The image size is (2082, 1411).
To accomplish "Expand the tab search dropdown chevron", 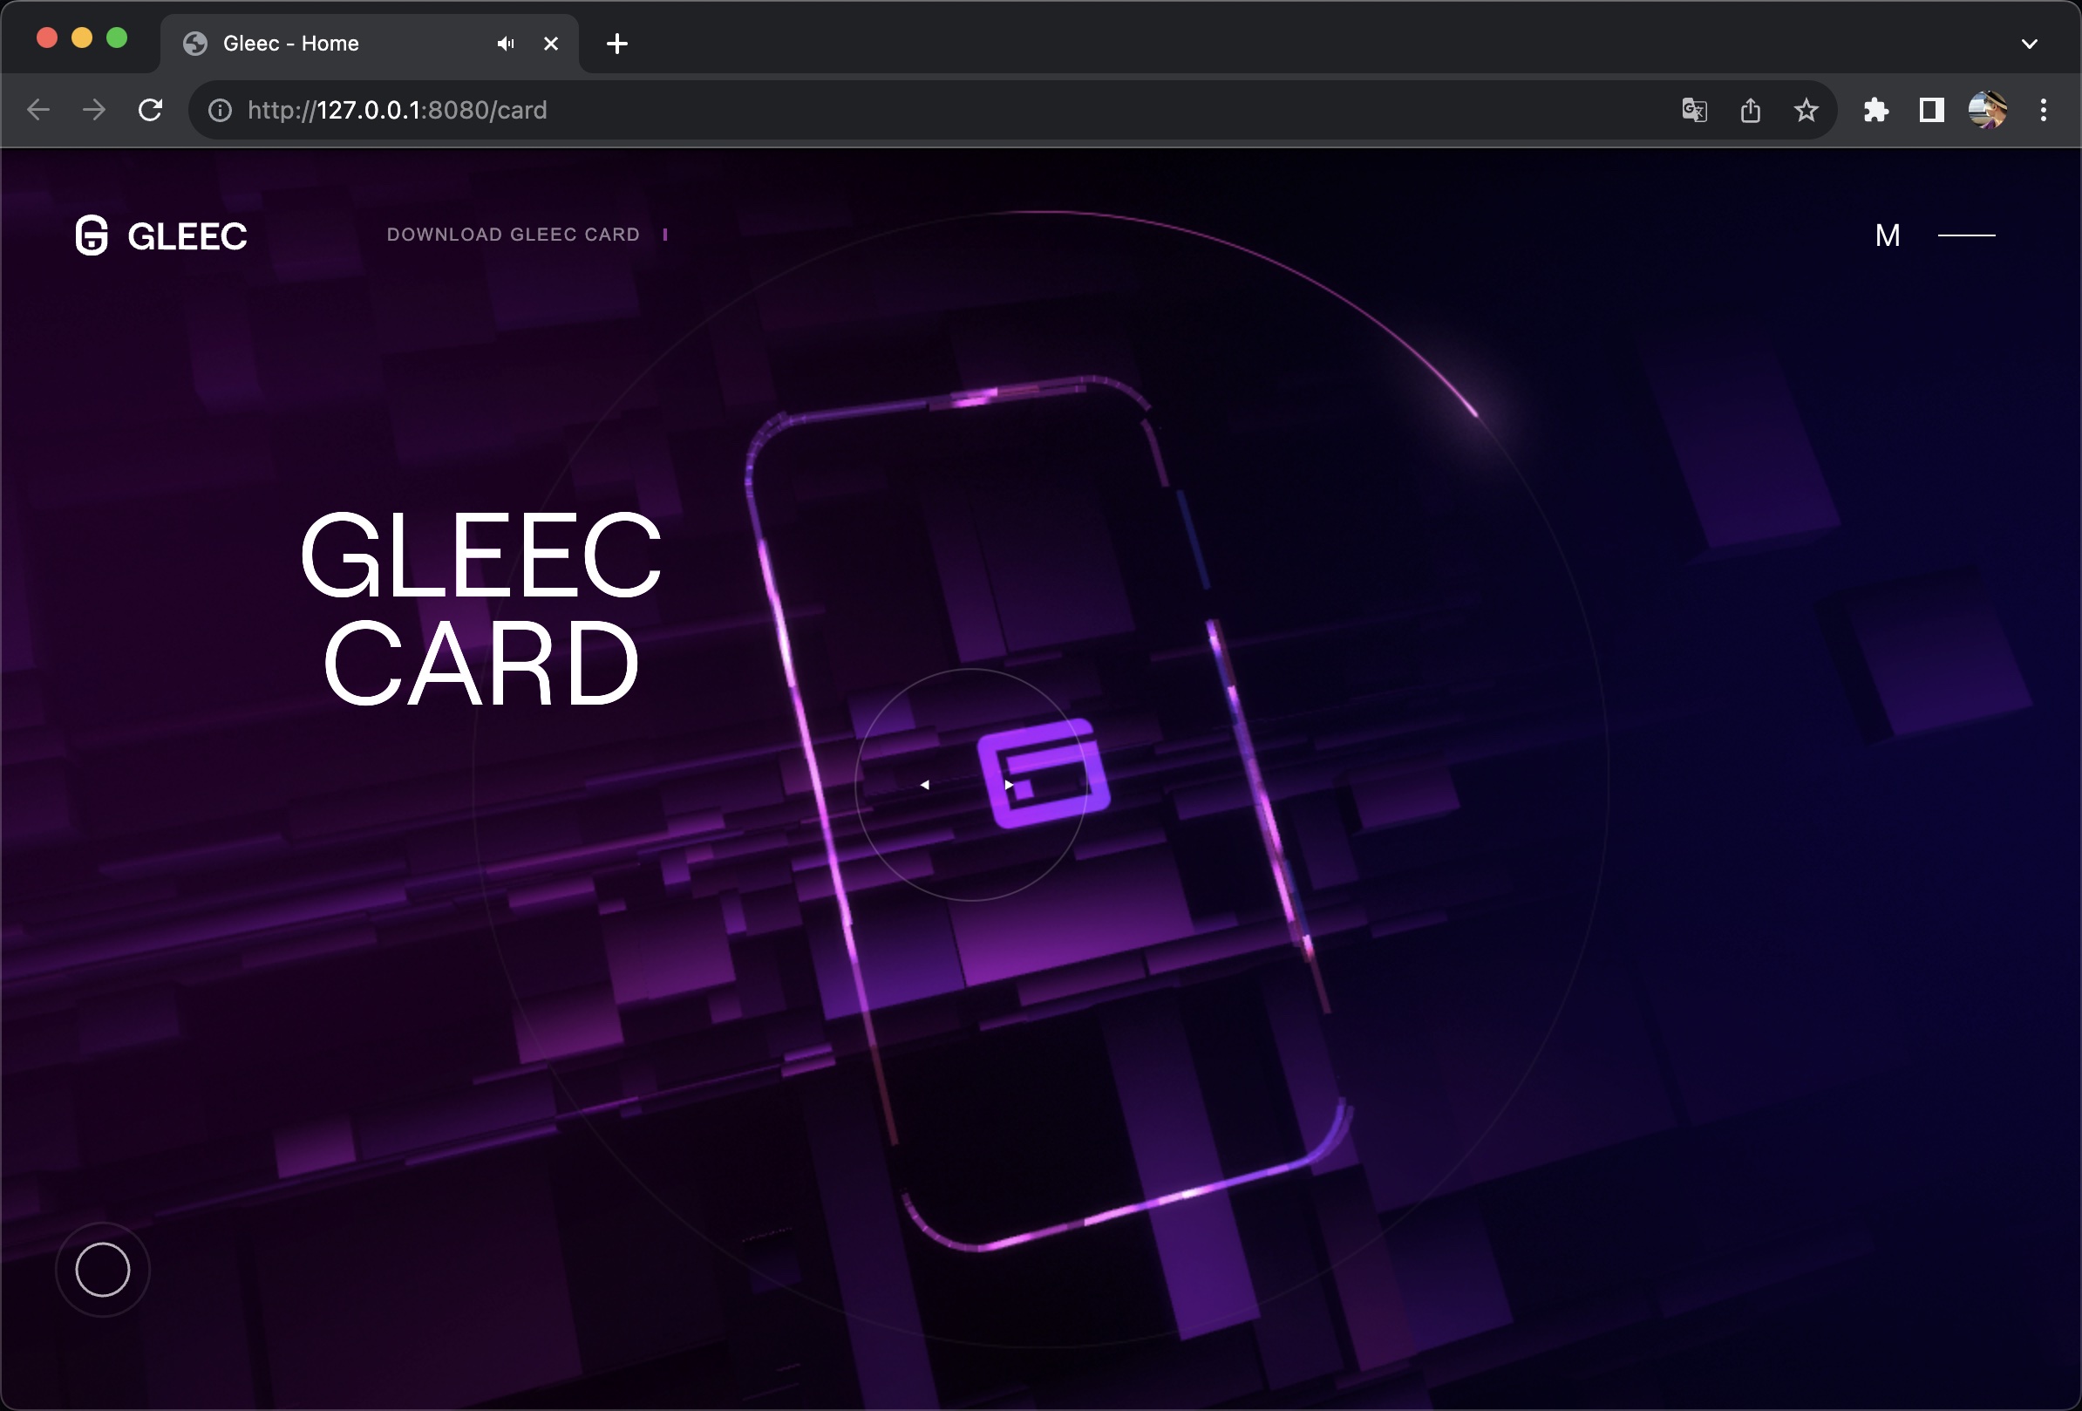I will 2029,43.
